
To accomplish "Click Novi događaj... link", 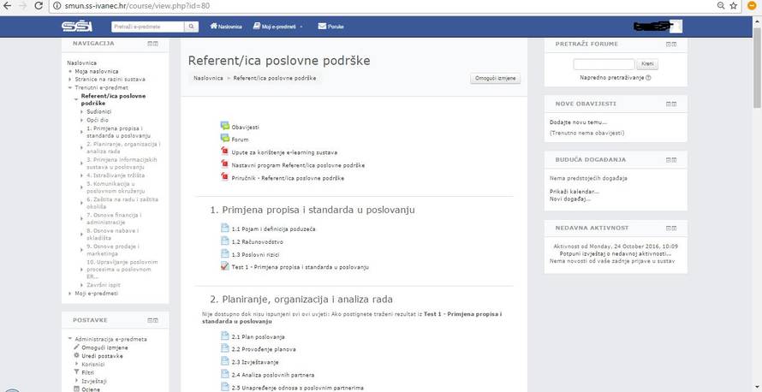I will [570, 199].
